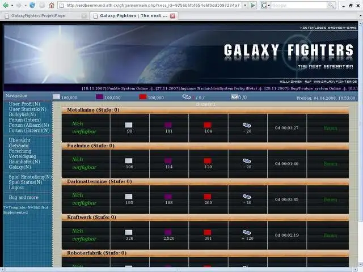The image size is (363, 272).
Task: Open the address bar history dropdown arrow
Action: pos(245,5)
